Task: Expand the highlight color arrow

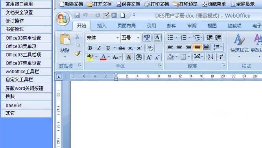Action: click(x=96, y=57)
